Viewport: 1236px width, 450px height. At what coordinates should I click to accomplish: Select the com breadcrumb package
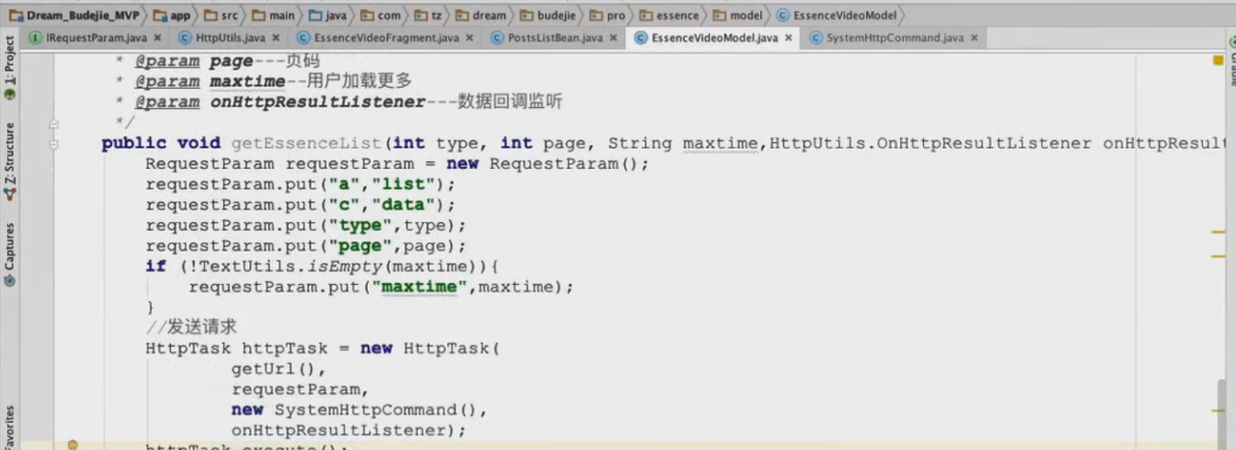pyautogui.click(x=381, y=15)
